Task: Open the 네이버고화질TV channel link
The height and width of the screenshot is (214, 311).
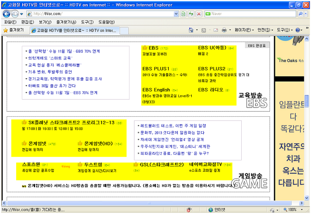Action: 205,164
